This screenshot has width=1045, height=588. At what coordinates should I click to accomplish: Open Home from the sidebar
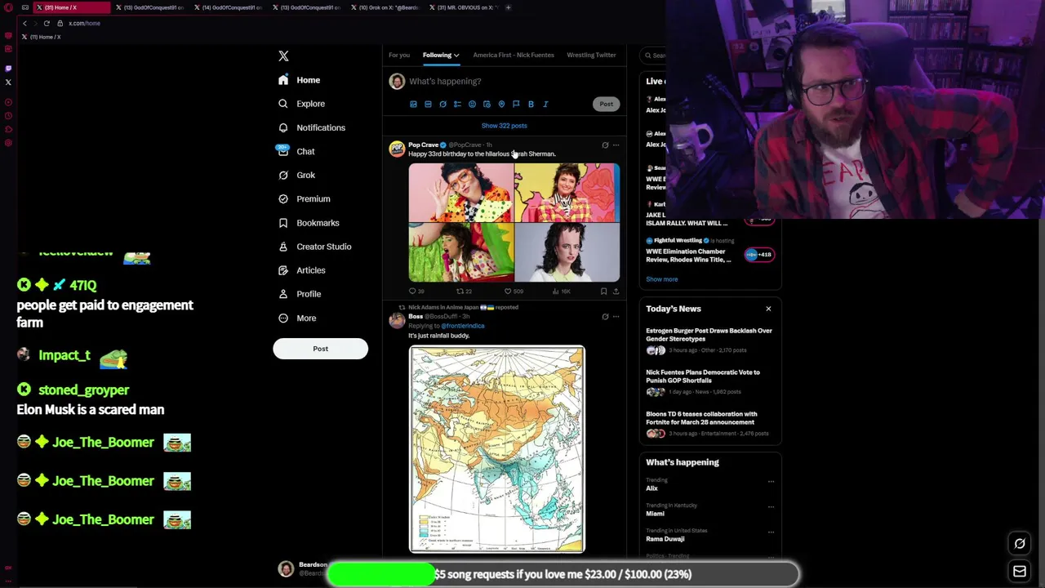[299, 80]
